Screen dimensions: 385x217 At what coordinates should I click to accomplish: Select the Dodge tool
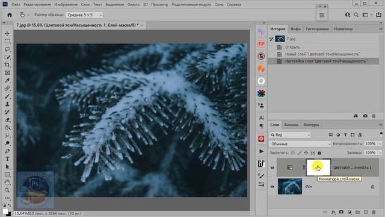pyautogui.click(x=7, y=143)
